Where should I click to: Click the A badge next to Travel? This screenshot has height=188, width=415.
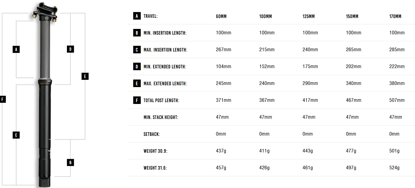(137, 16)
